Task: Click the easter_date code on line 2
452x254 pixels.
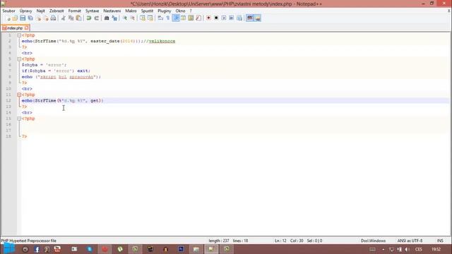Action: click(x=105, y=41)
